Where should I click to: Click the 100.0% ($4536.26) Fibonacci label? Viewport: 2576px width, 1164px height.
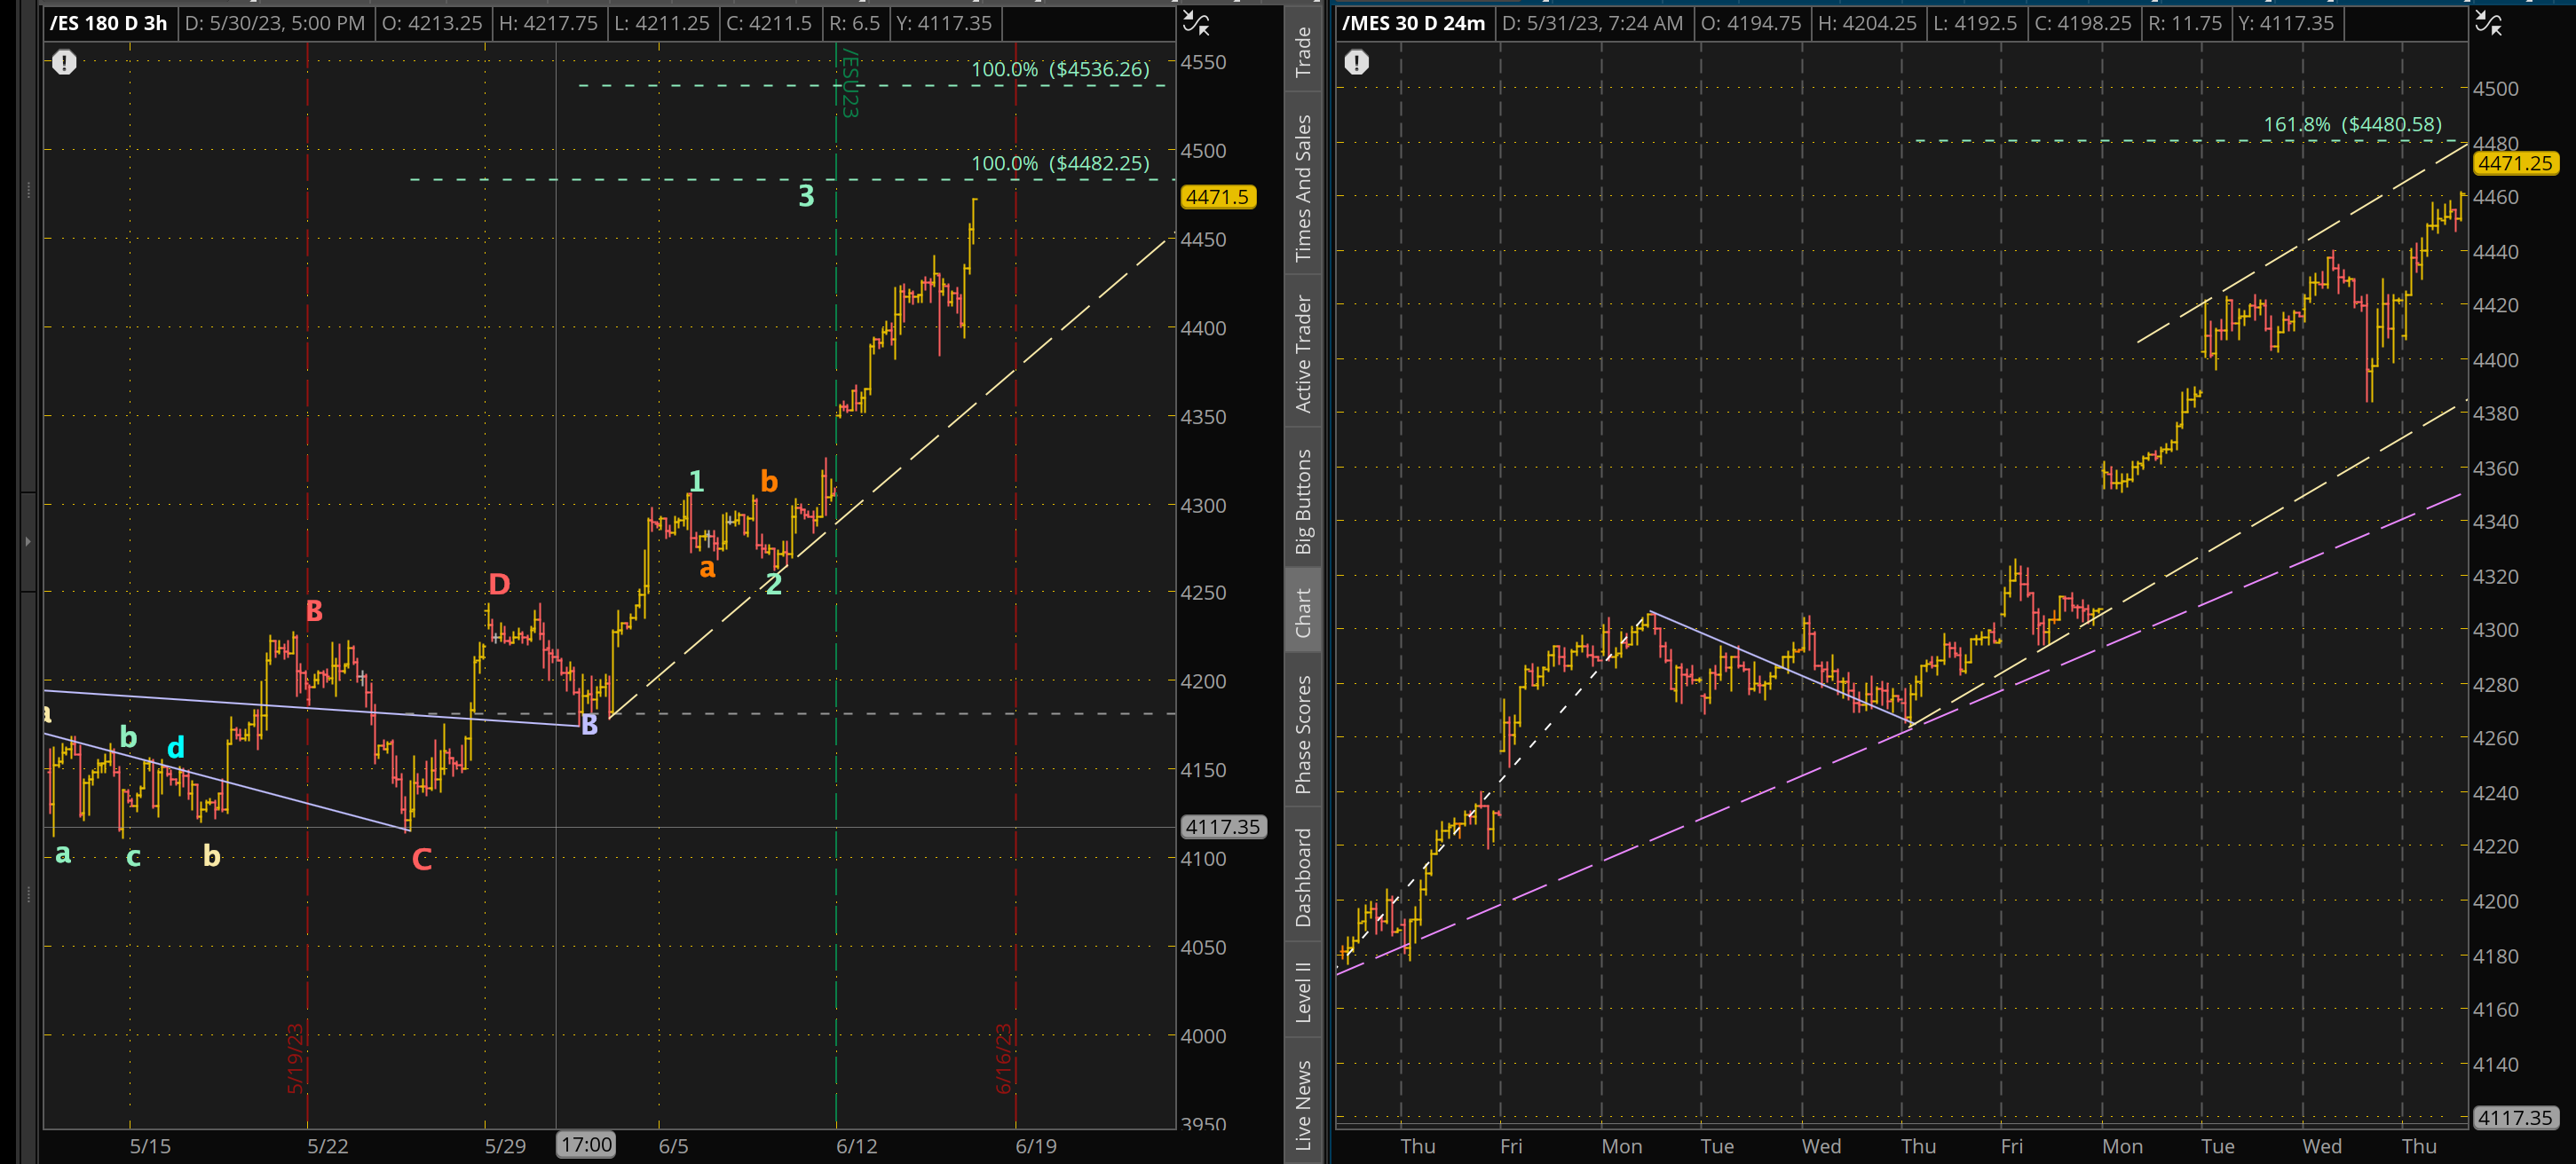point(1060,69)
